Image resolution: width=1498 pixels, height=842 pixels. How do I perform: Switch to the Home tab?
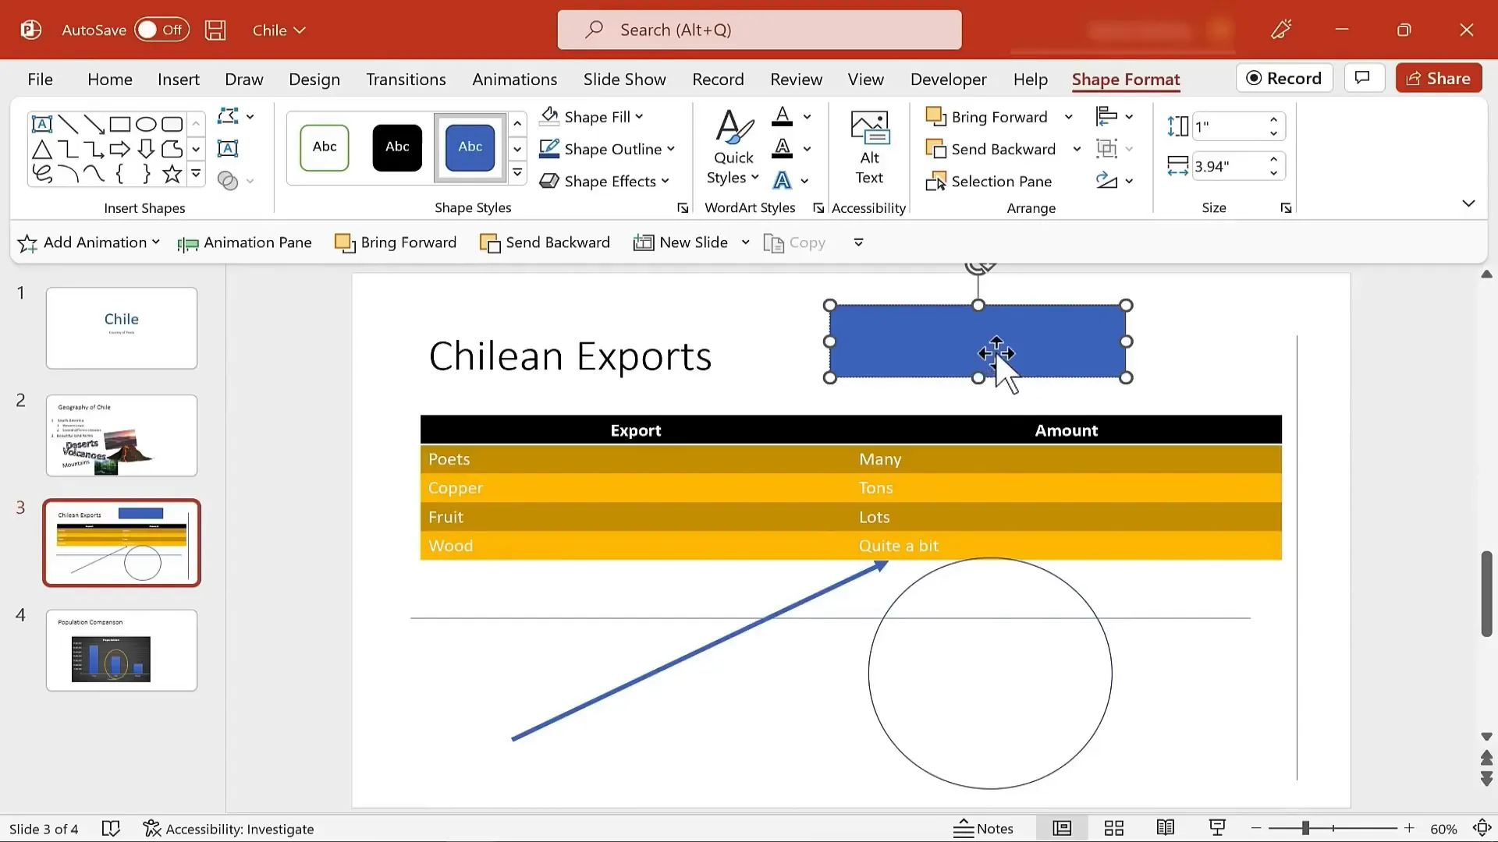click(109, 79)
